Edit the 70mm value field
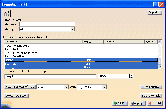This screenshot has width=166, height=109. coord(113,76)
